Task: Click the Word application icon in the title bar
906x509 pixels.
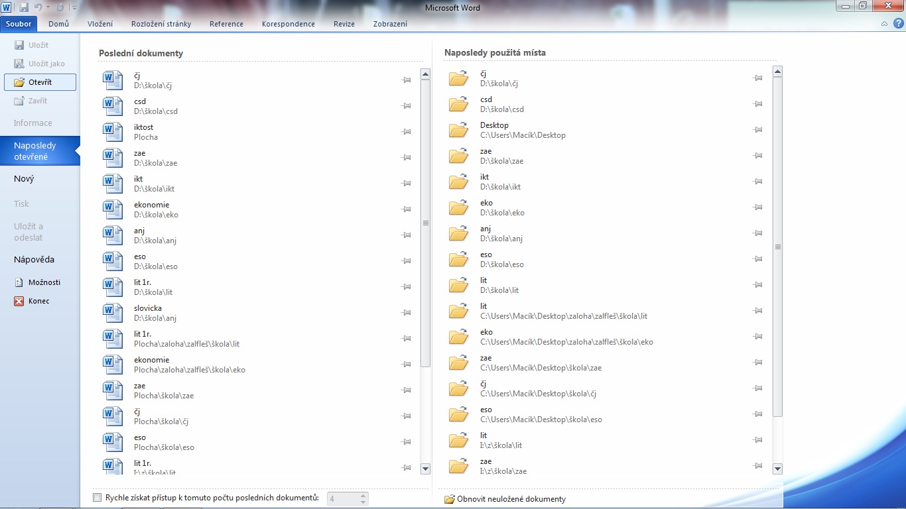Action: [x=7, y=7]
